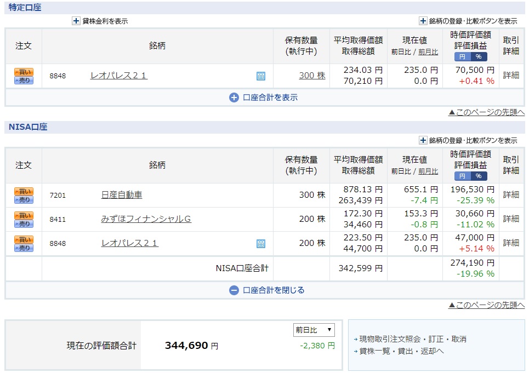The image size is (529, 373).
Task: Click stock code 7201
Action: [x=58, y=195]
